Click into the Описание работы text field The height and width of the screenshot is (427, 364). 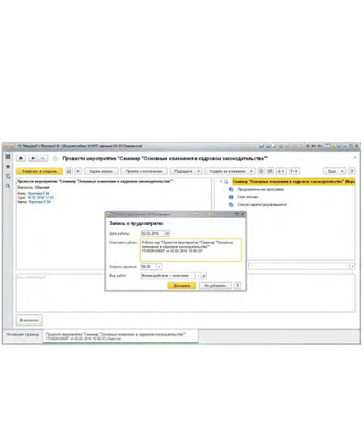tap(191, 250)
